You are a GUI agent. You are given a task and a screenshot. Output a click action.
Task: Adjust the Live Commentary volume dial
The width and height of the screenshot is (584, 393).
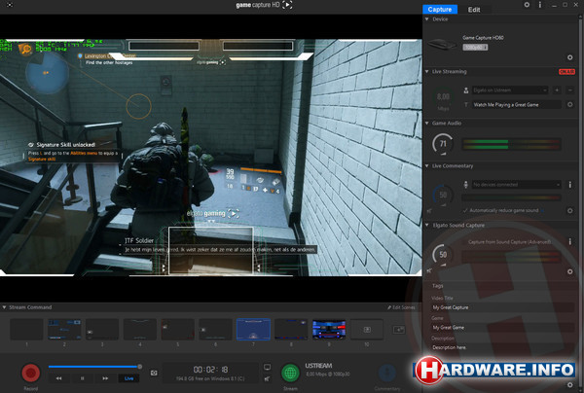tap(443, 195)
